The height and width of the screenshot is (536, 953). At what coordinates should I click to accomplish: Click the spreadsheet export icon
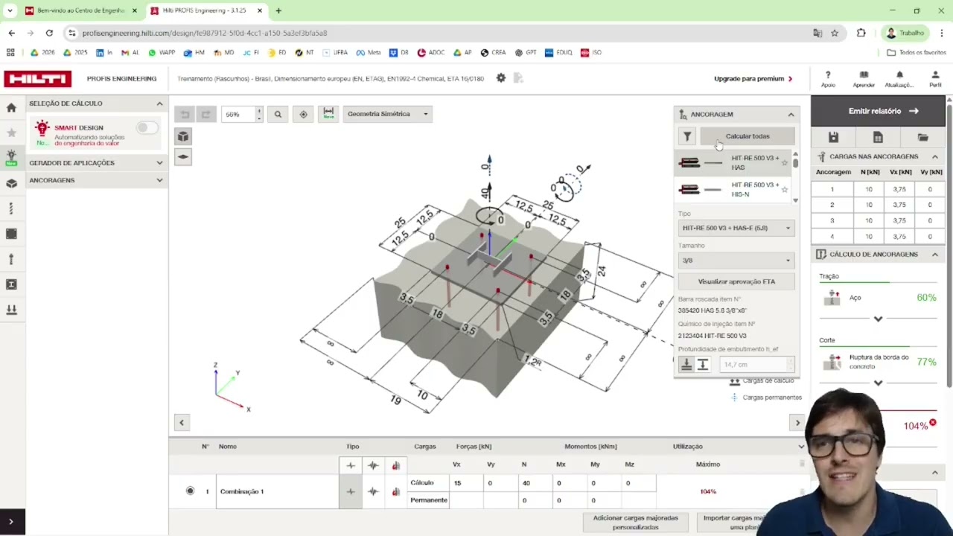(878, 137)
